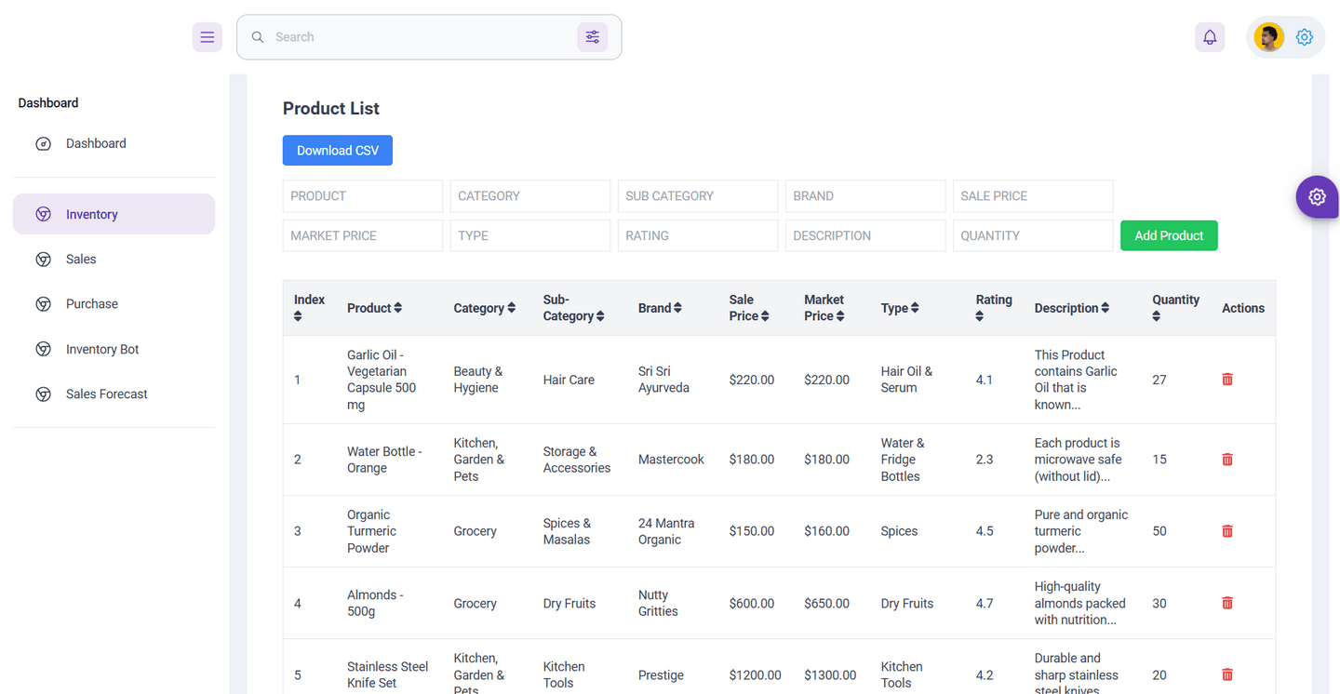Focus the SUB CATEGORY input field

[x=698, y=196]
